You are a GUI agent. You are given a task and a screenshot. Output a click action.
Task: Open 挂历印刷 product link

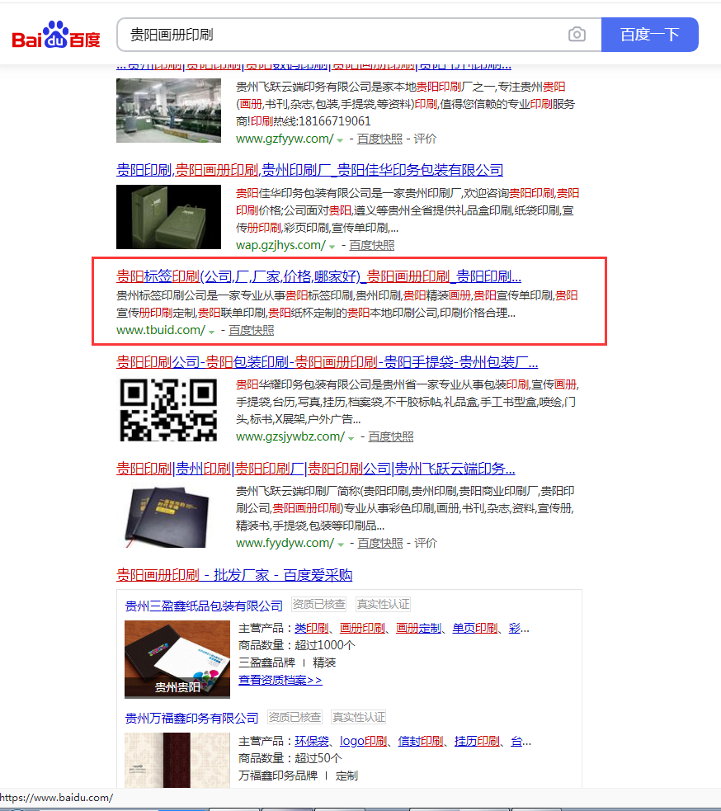[x=477, y=741]
